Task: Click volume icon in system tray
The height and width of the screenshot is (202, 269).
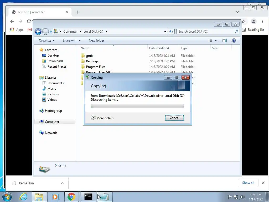Action: pyautogui.click(x=242, y=197)
